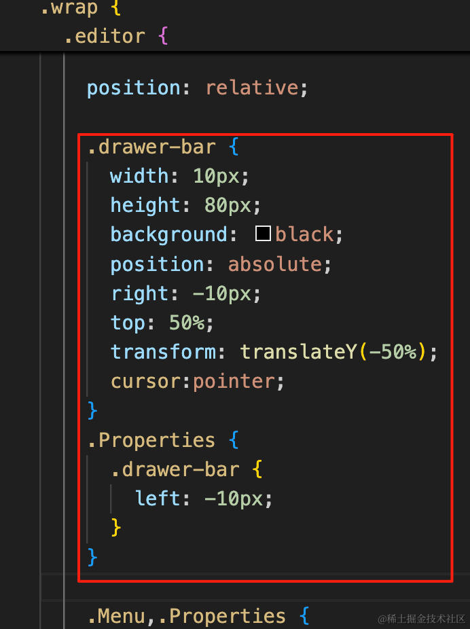
Task: Place cursor on position: relative value
Action: 252,88
